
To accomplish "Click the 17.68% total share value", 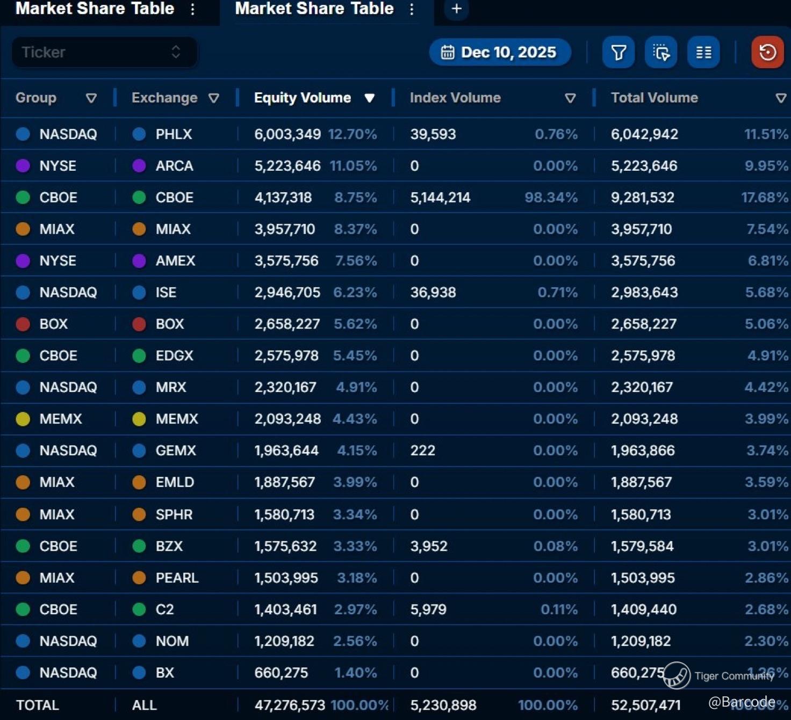I will click(x=765, y=198).
